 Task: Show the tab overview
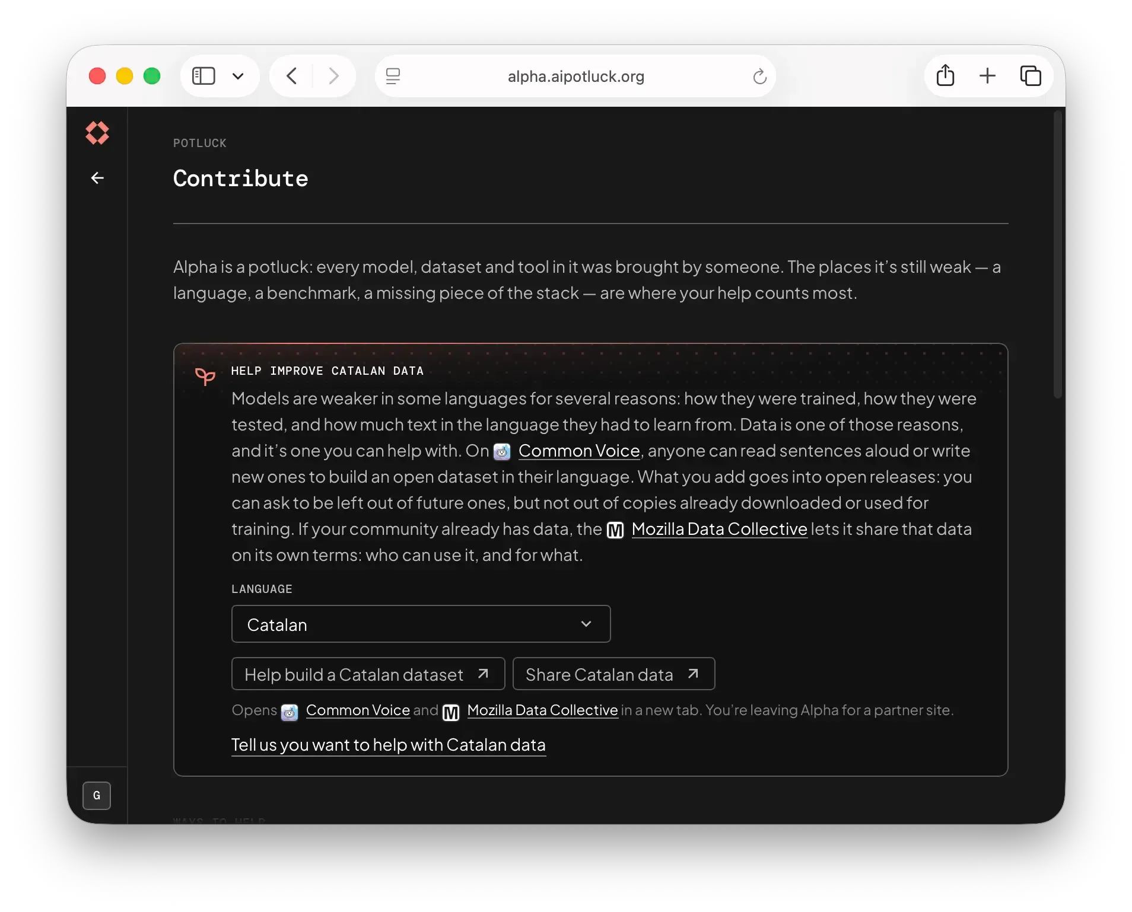1031,76
